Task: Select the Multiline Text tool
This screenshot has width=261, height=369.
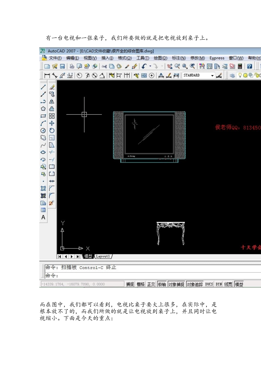Action: 43,217
